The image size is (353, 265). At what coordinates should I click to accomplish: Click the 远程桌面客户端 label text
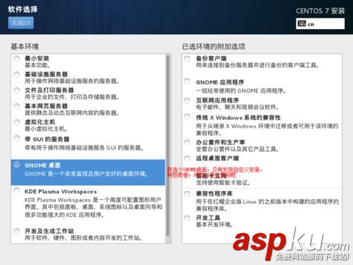(217, 158)
